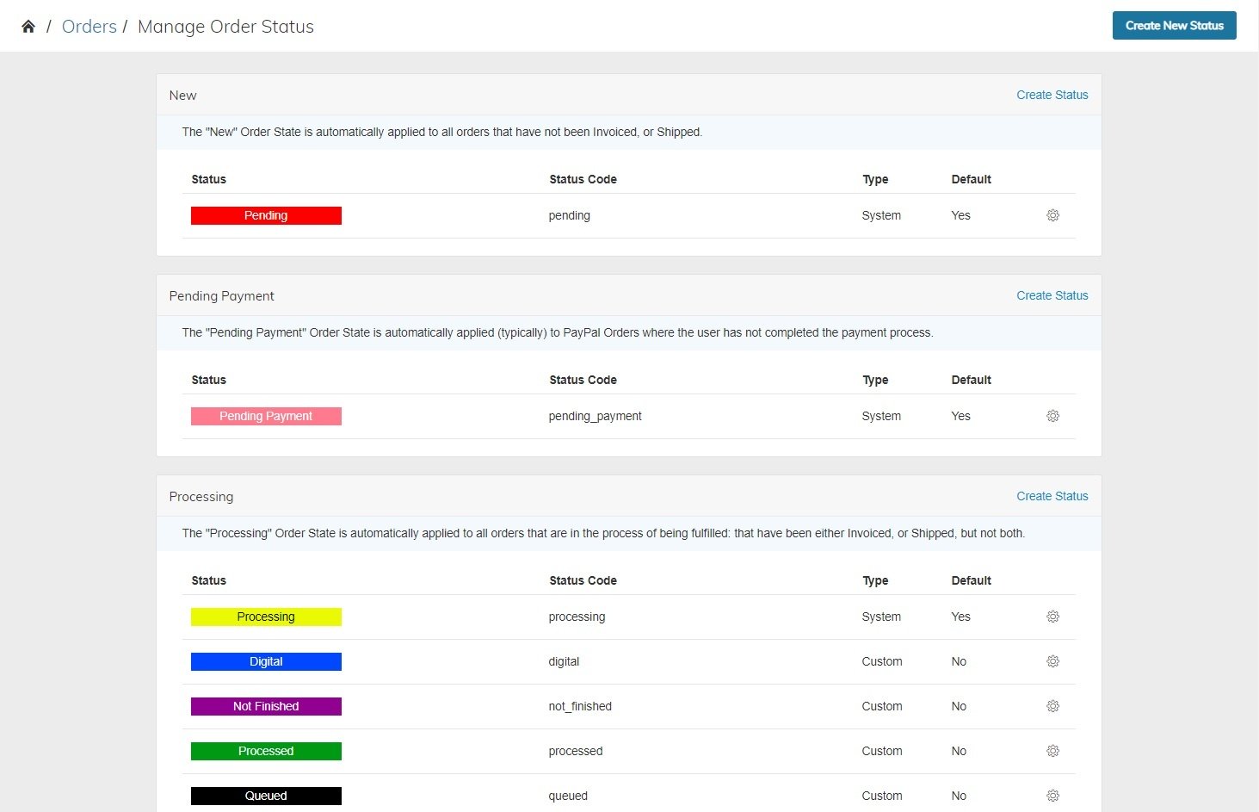The image size is (1259, 812).
Task: Click the Default 'Yes' cell in Pending Payment row
Action: point(960,416)
